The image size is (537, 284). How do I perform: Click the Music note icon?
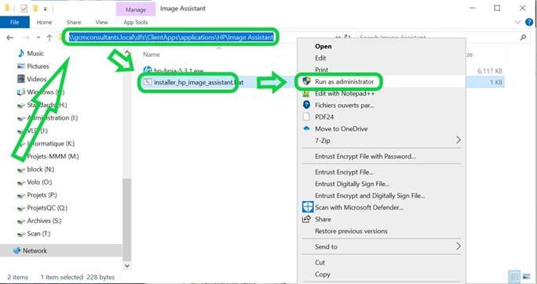tap(21, 53)
